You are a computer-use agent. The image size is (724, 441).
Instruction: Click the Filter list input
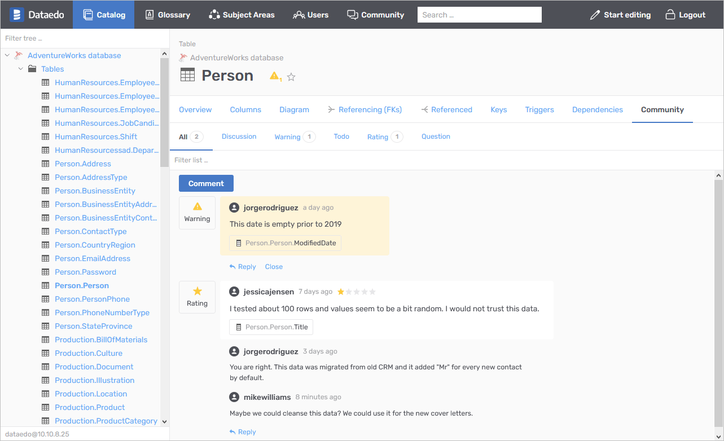[x=446, y=160]
